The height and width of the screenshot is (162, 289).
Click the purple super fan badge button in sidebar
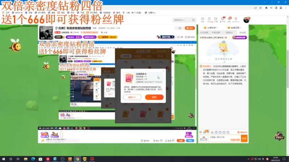[240, 37]
